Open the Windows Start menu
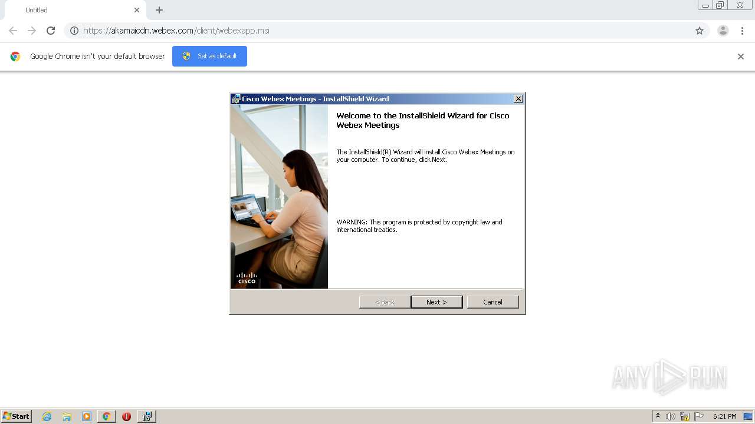Image resolution: width=755 pixels, height=424 pixels. coord(17,416)
